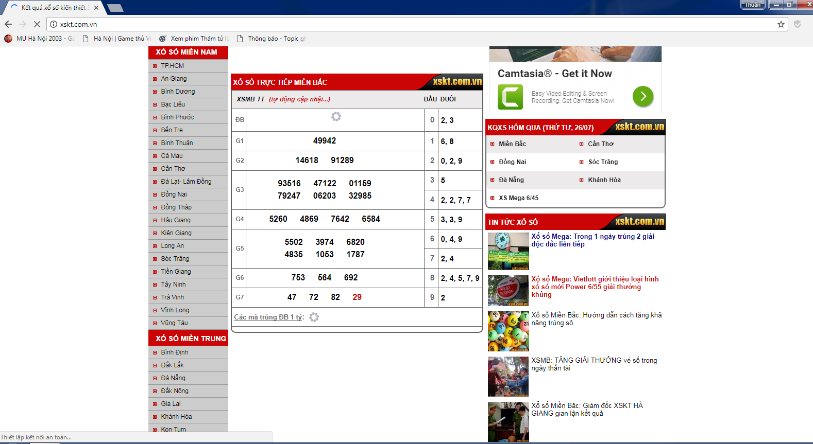Open the new tab button
Viewport: 813px width, 444px height.
(115, 8)
